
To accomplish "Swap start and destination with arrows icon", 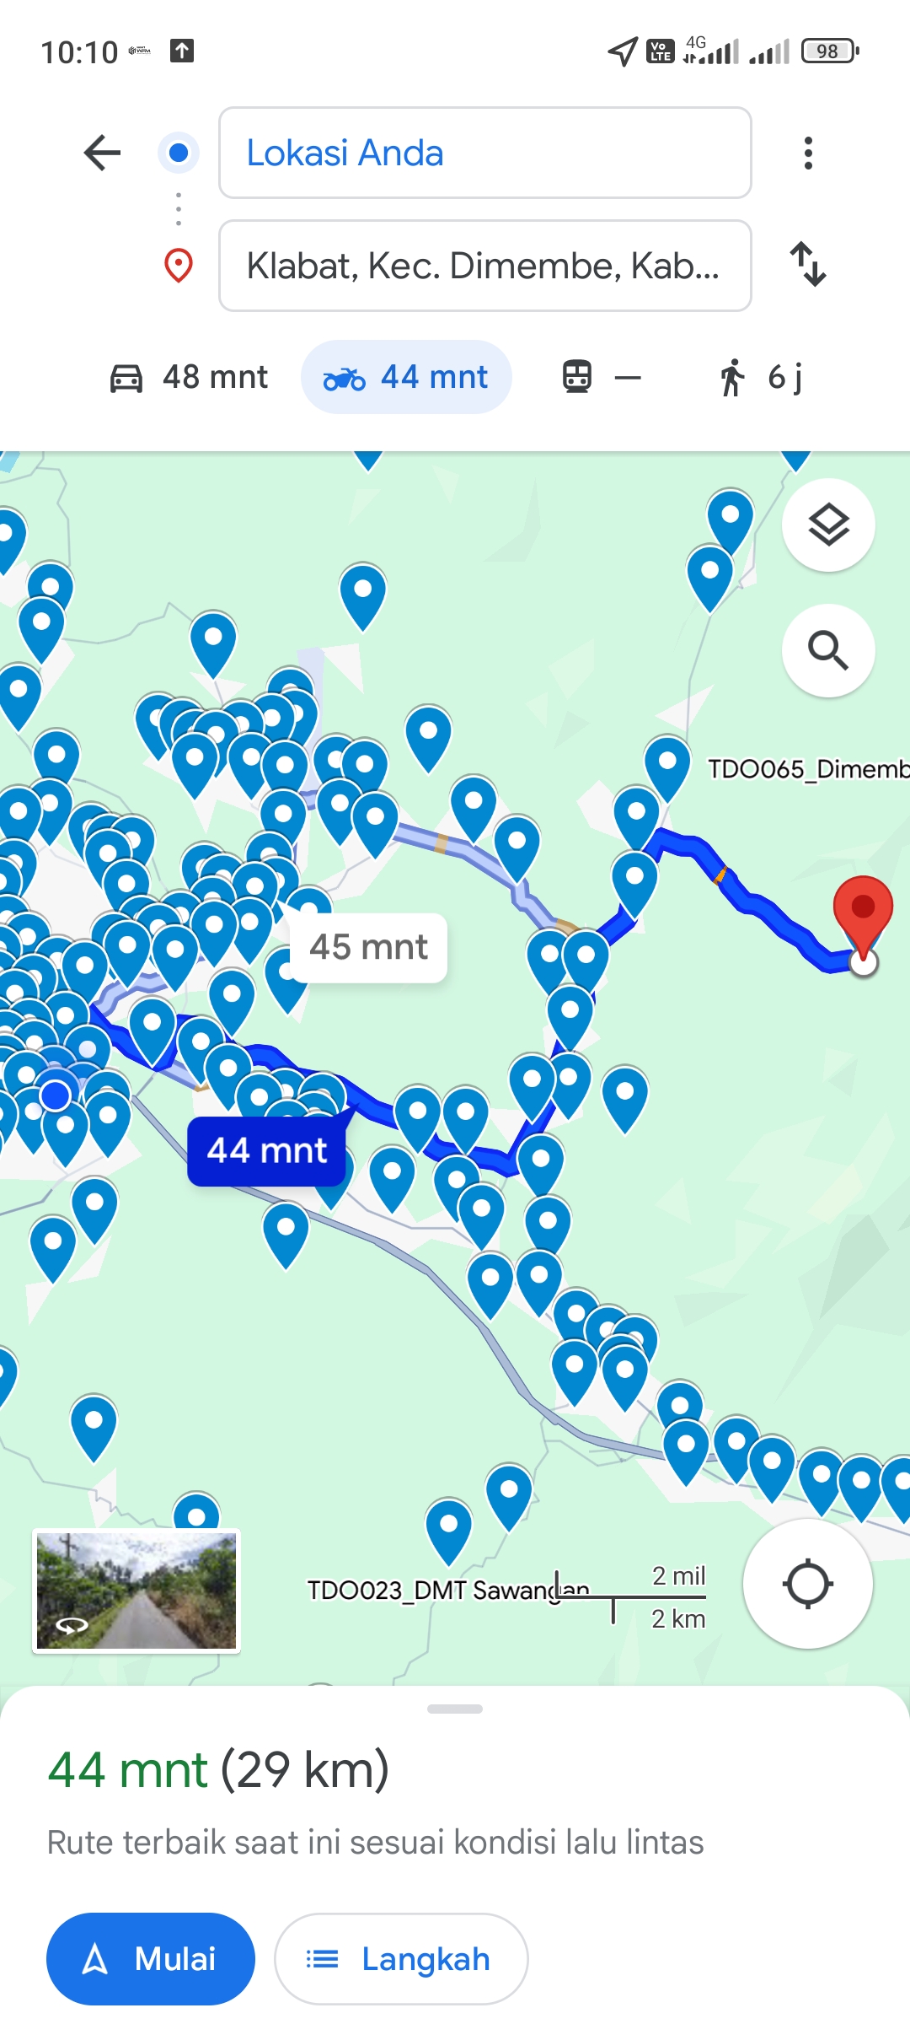I will tap(808, 265).
